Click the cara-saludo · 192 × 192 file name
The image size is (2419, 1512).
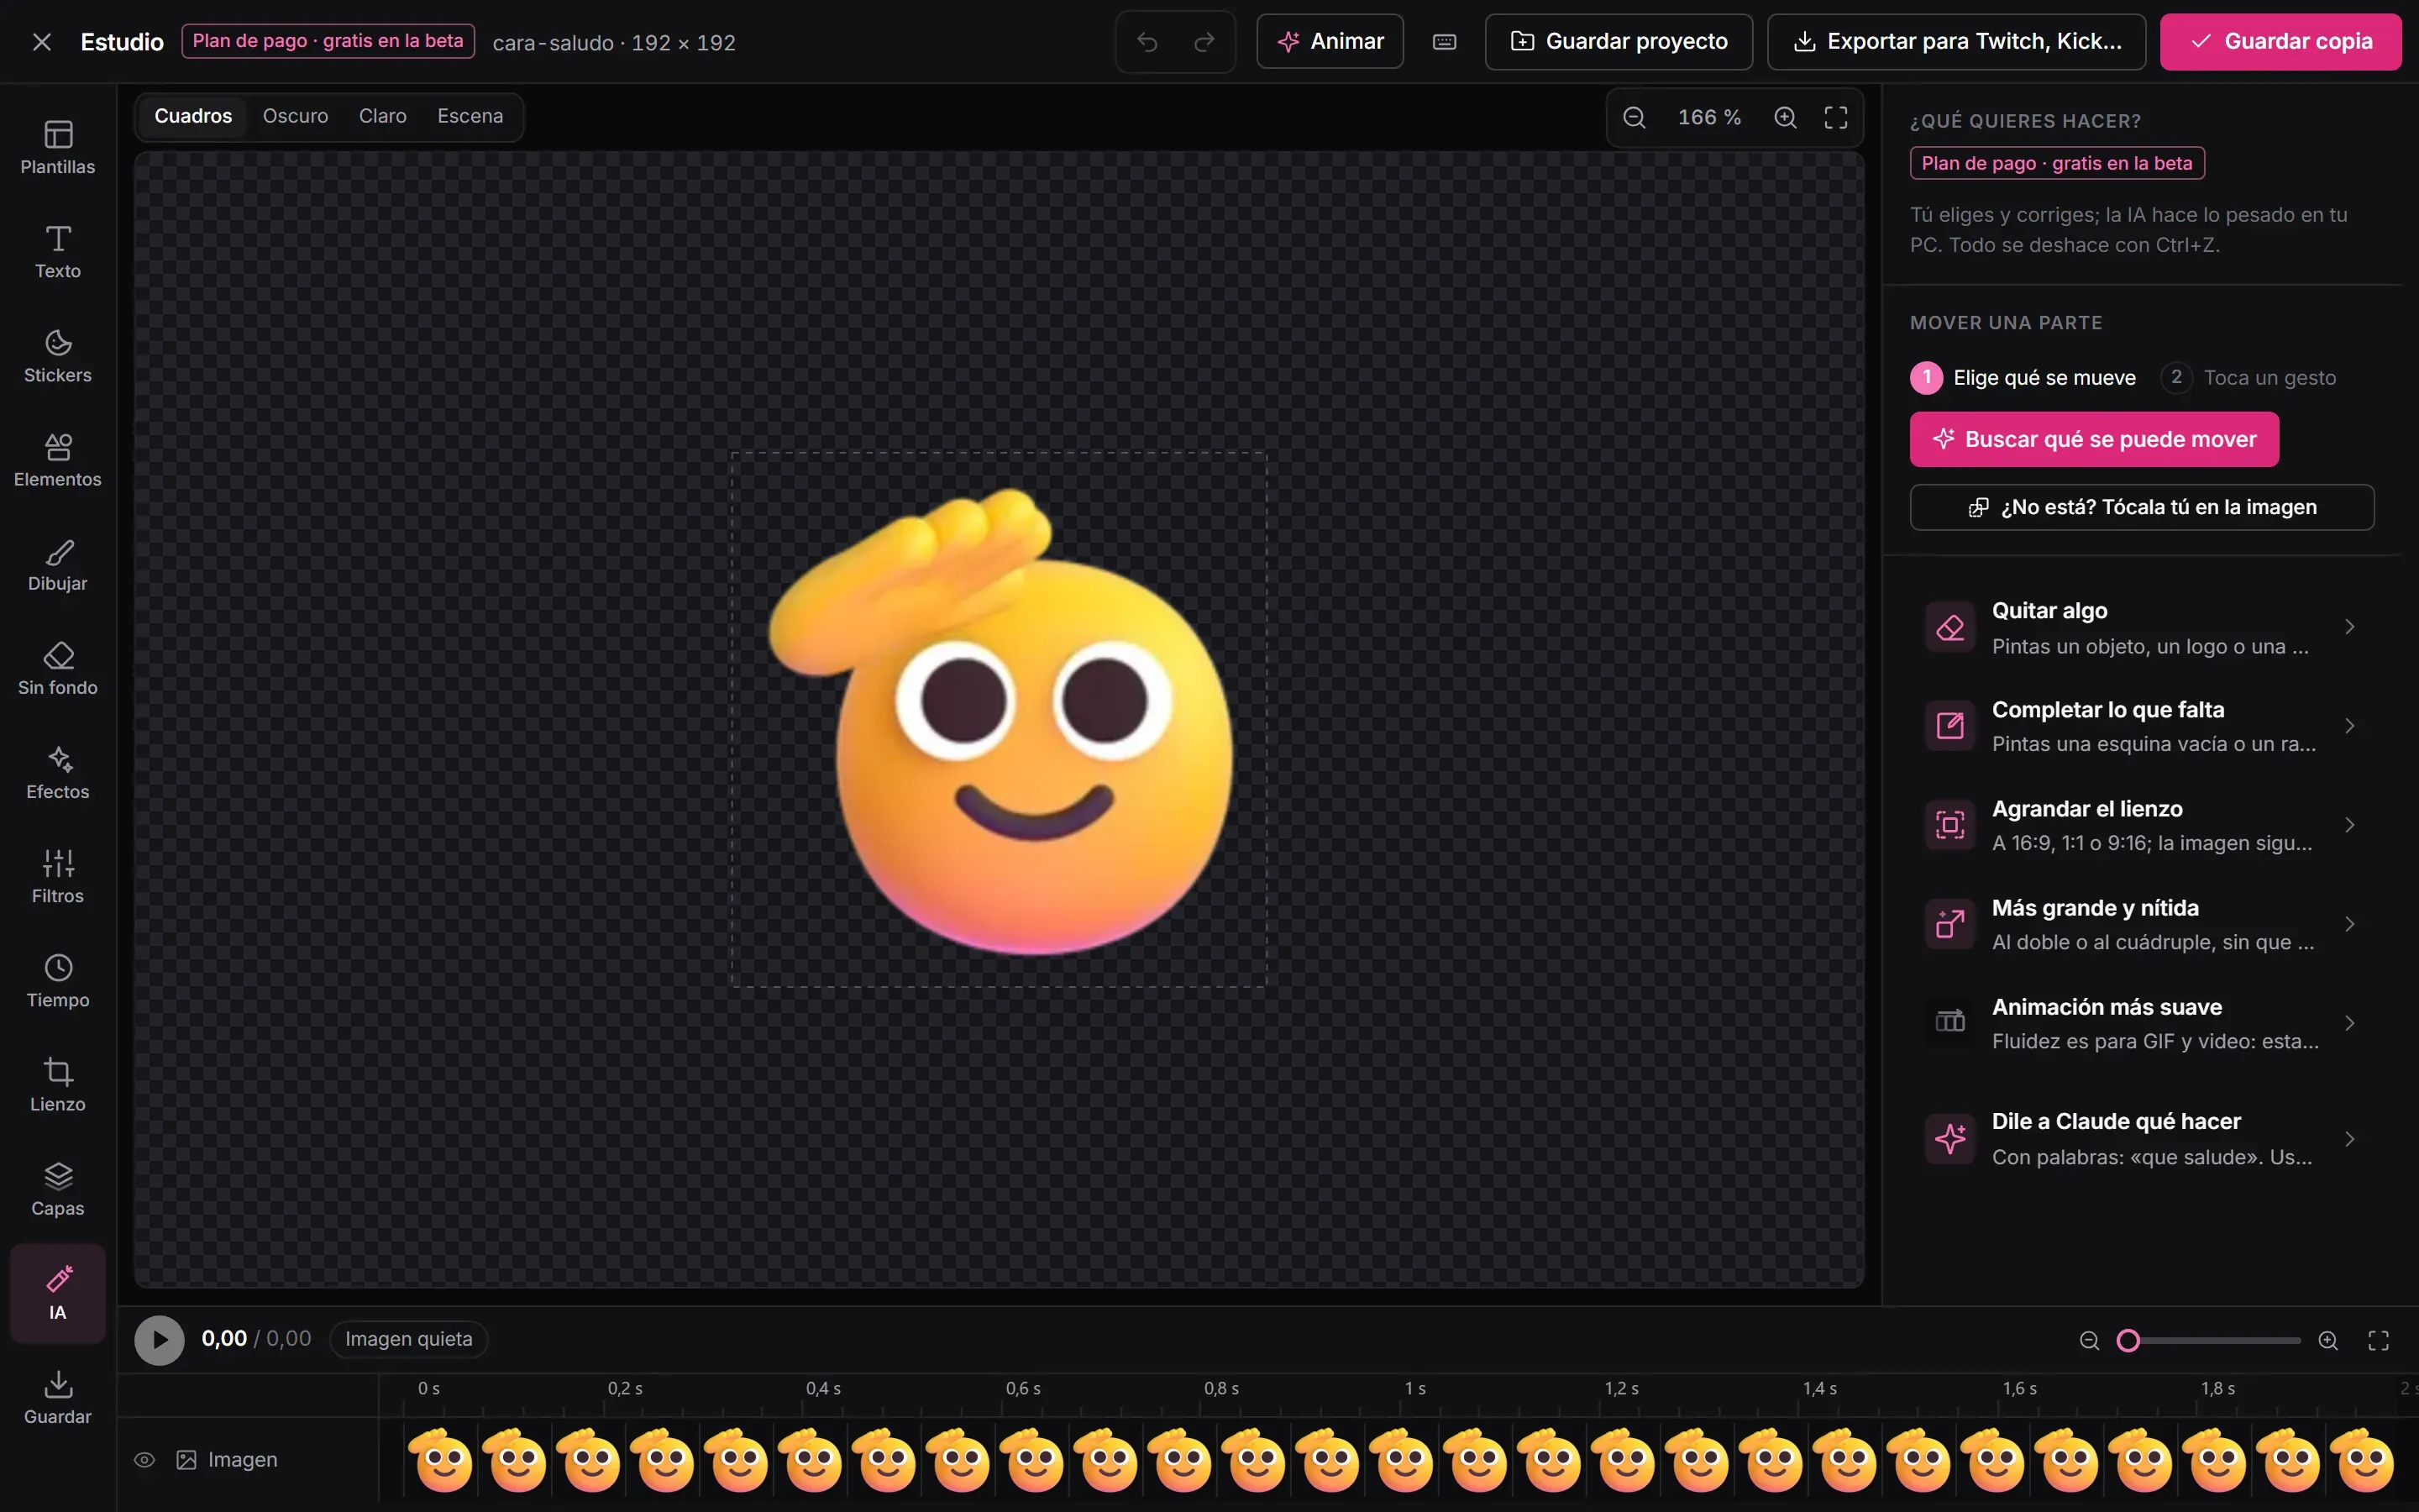tap(614, 43)
